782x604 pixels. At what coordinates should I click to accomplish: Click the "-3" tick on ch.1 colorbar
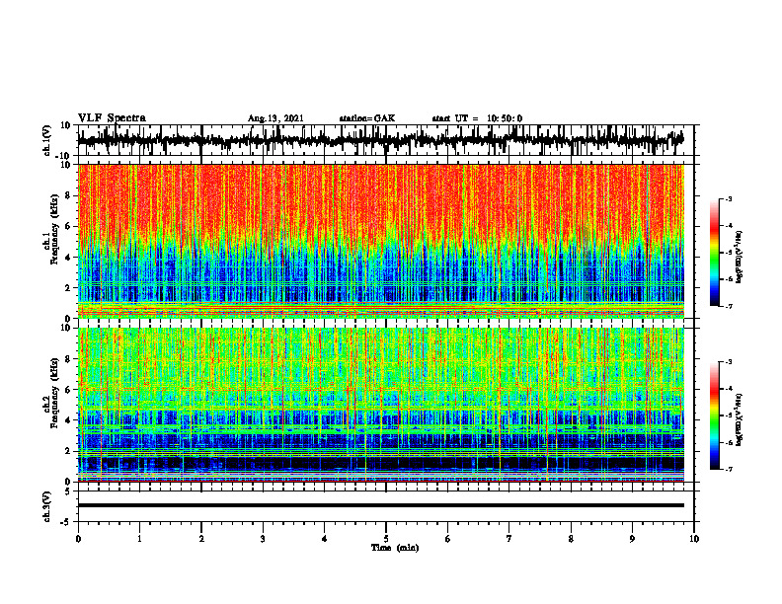point(729,198)
